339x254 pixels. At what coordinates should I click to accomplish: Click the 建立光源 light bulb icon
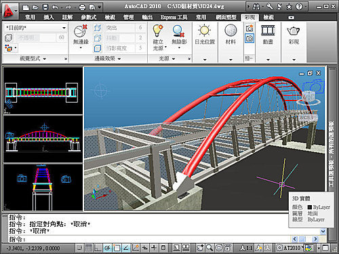(158, 31)
